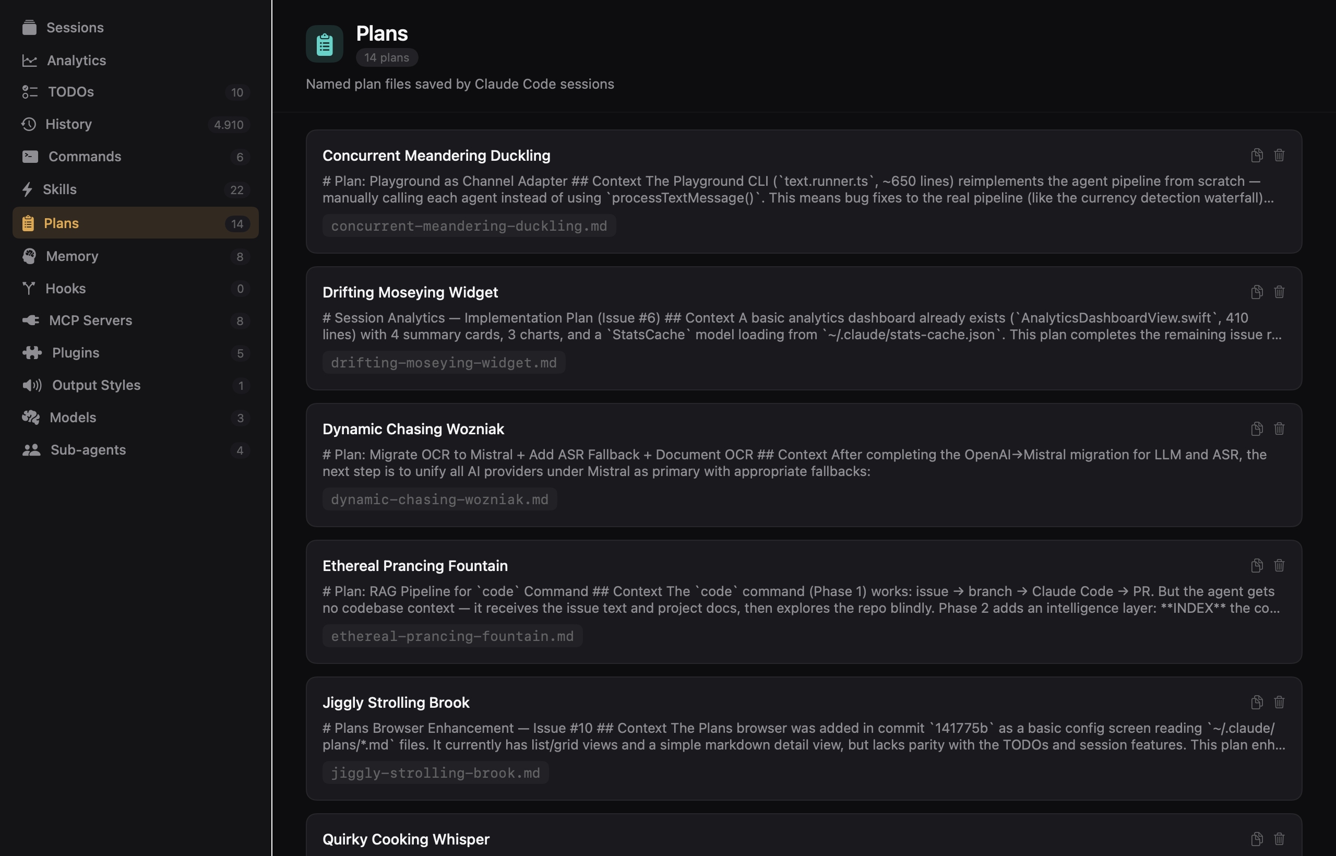
Task: Open the Sessions section
Action: pos(75,27)
